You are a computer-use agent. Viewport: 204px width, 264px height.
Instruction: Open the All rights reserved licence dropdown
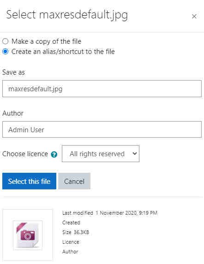point(101,154)
